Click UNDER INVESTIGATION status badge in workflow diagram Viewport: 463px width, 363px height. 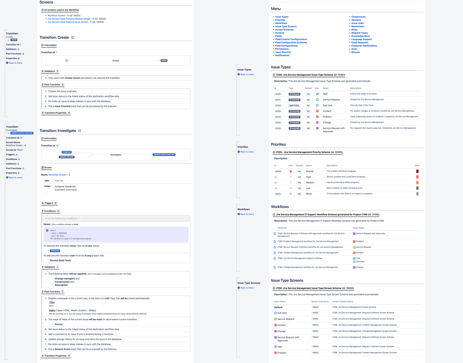click(x=164, y=155)
